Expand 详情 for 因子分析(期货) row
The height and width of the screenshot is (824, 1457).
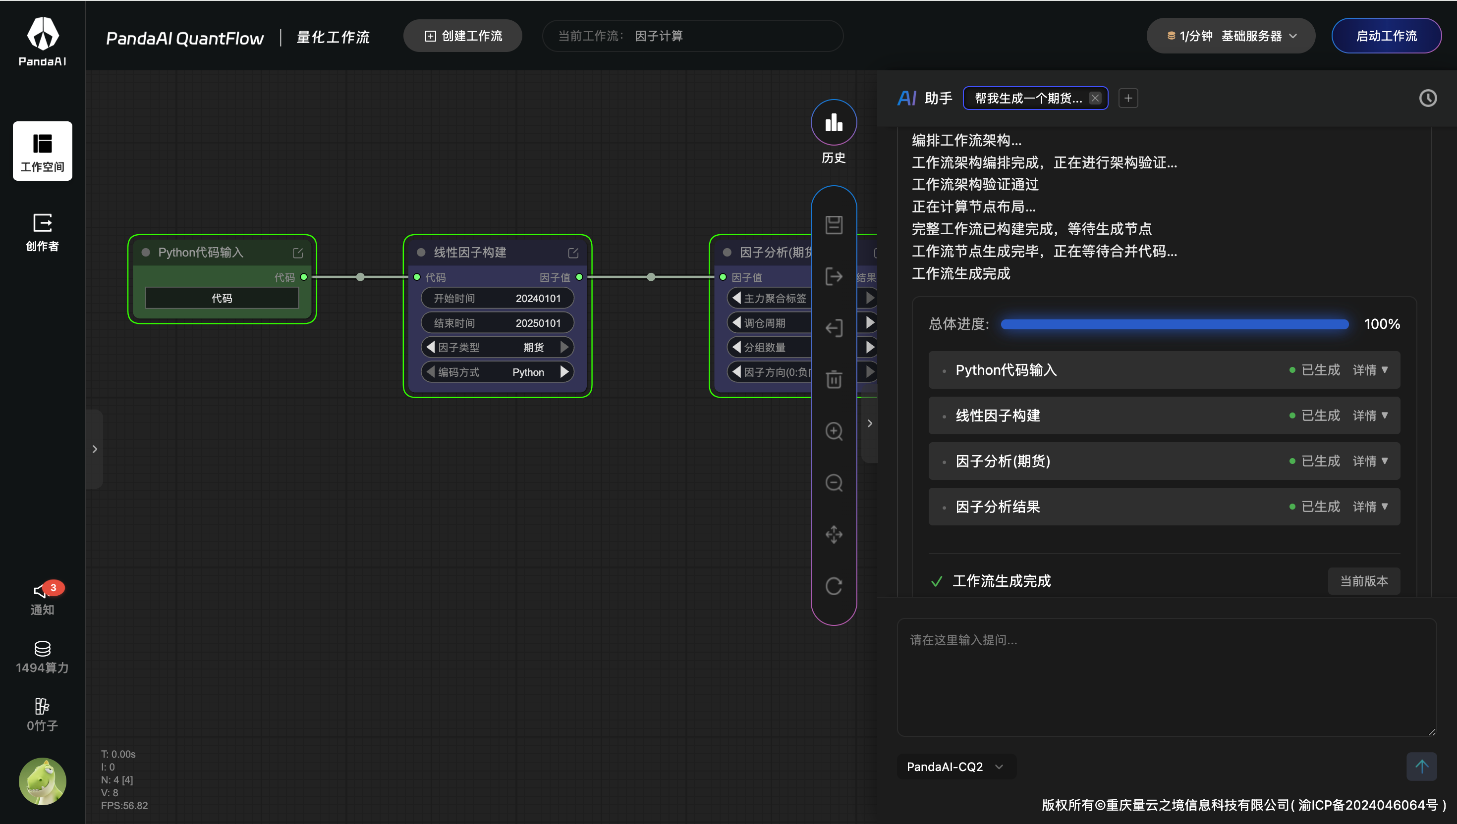click(x=1370, y=461)
